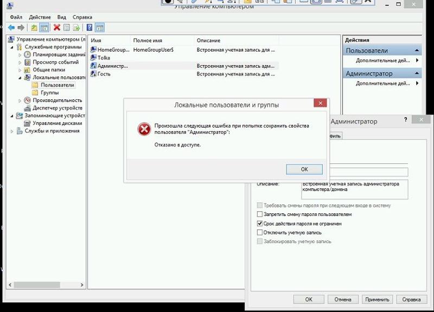Click the ? help button of Администратор dialog
434x312 pixels.
[x=405, y=119]
